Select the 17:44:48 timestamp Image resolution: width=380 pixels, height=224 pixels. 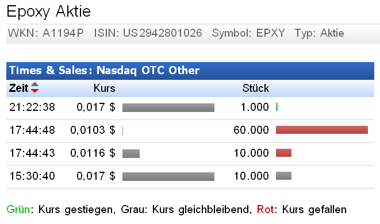32,130
